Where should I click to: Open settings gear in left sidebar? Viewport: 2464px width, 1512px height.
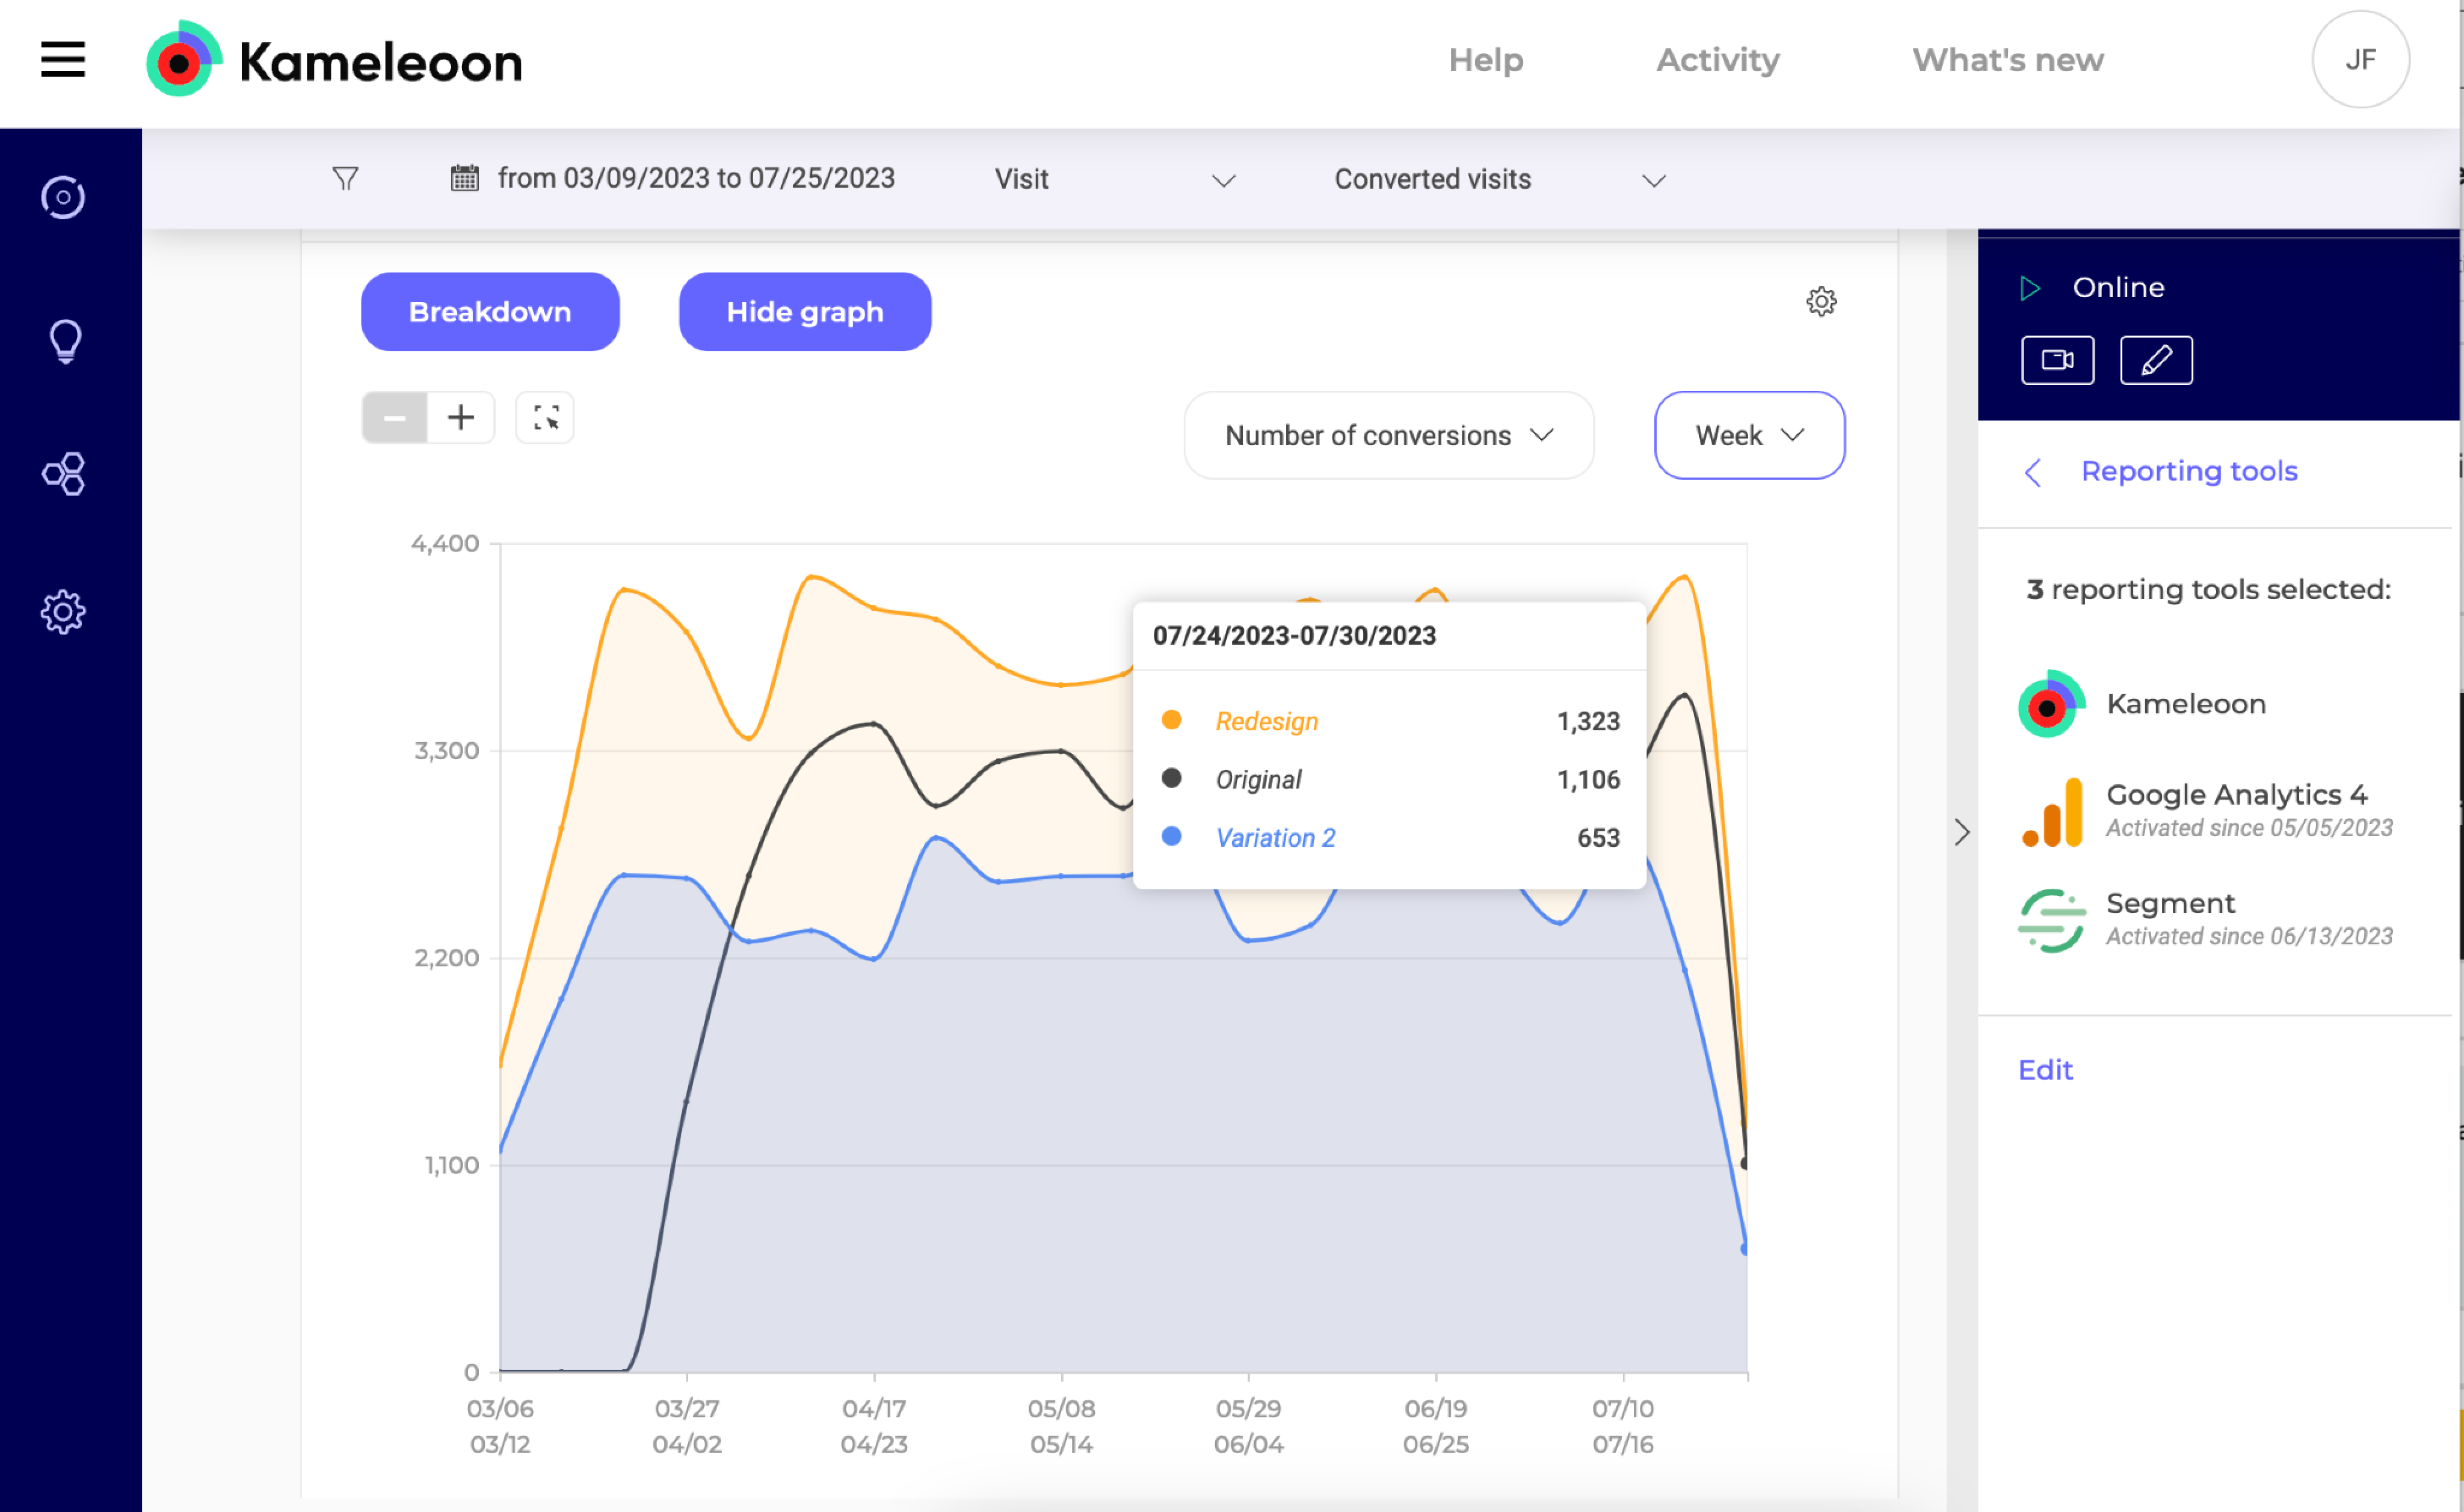[x=64, y=612]
